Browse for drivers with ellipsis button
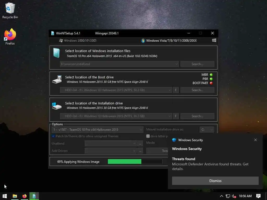Screen dimensions: 267x200 click(x=140, y=151)
